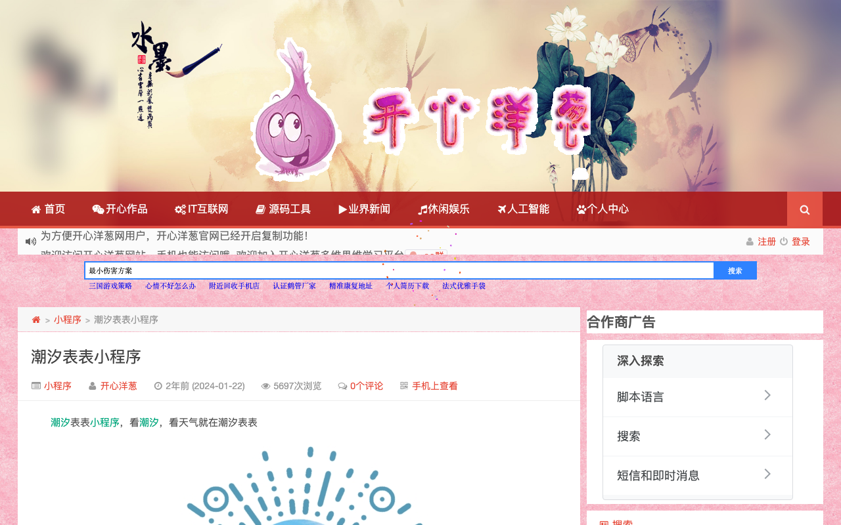Click the 2年前 (2024-01-22) date text

[x=205, y=386]
